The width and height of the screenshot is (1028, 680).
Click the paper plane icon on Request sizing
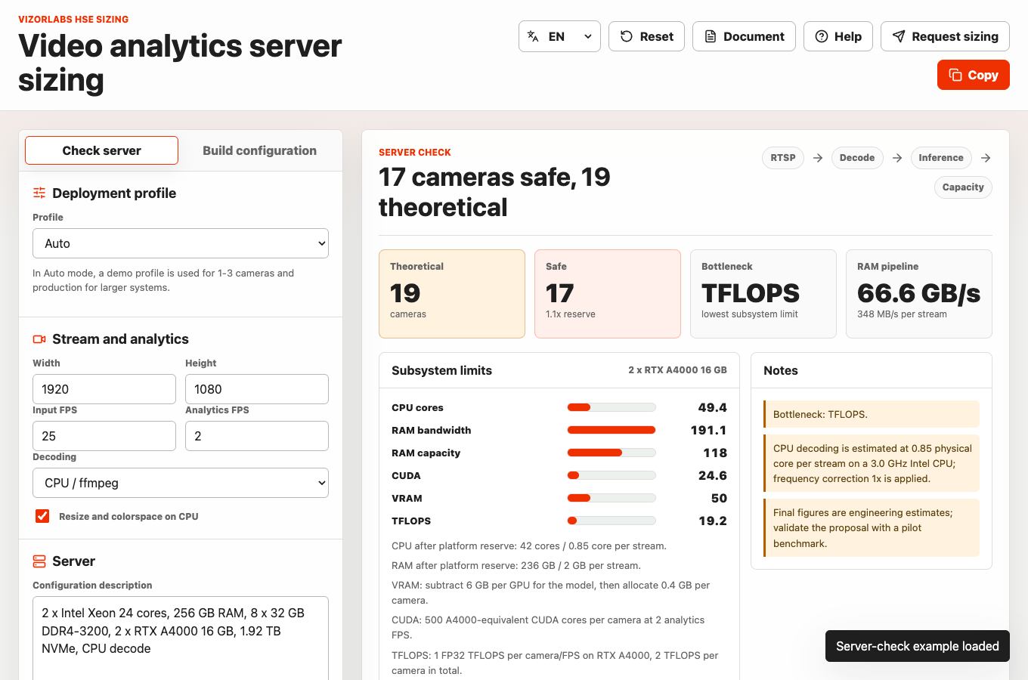coord(899,36)
